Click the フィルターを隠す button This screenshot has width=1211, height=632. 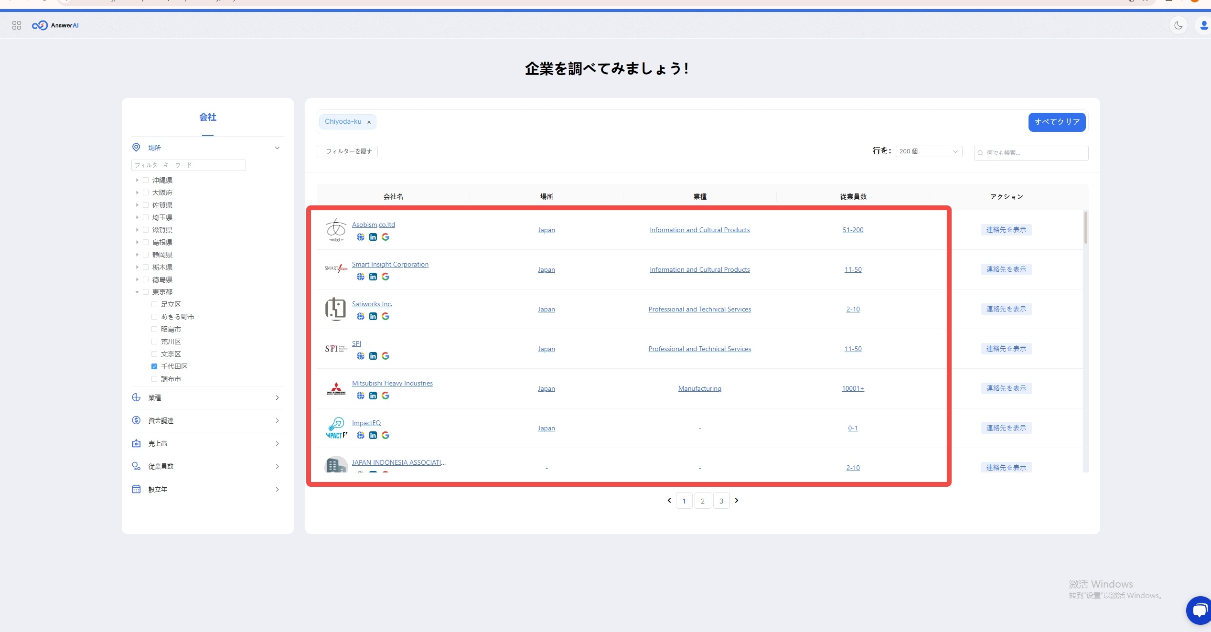click(x=347, y=151)
